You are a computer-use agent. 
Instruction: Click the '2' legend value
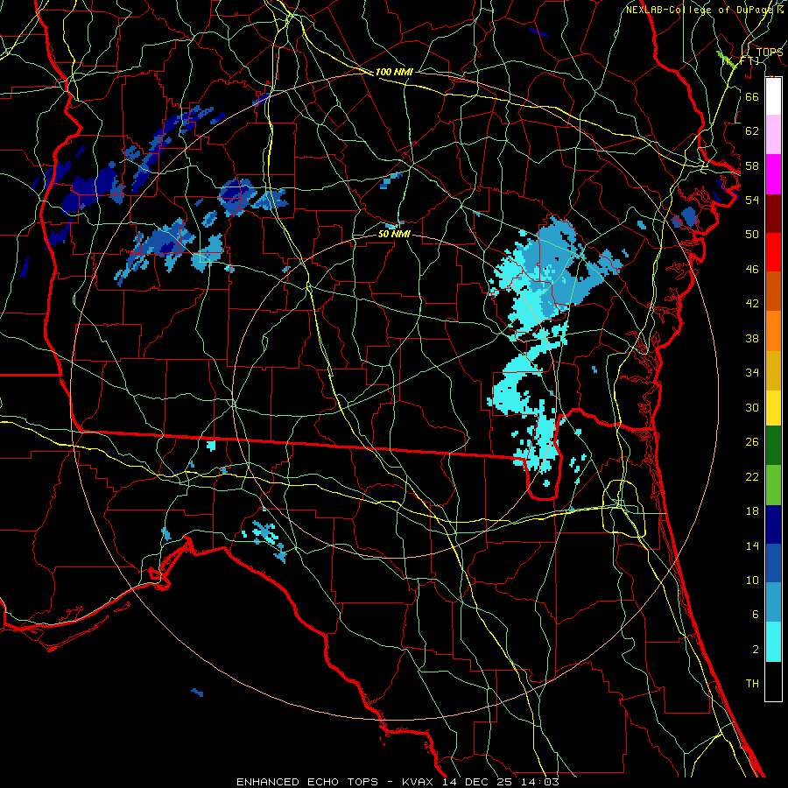pos(755,649)
